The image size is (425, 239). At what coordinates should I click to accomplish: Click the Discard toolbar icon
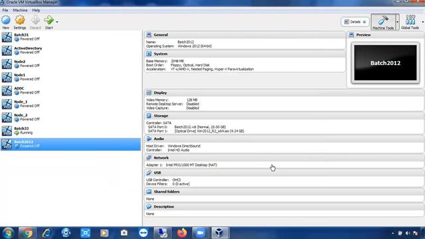(x=35, y=21)
